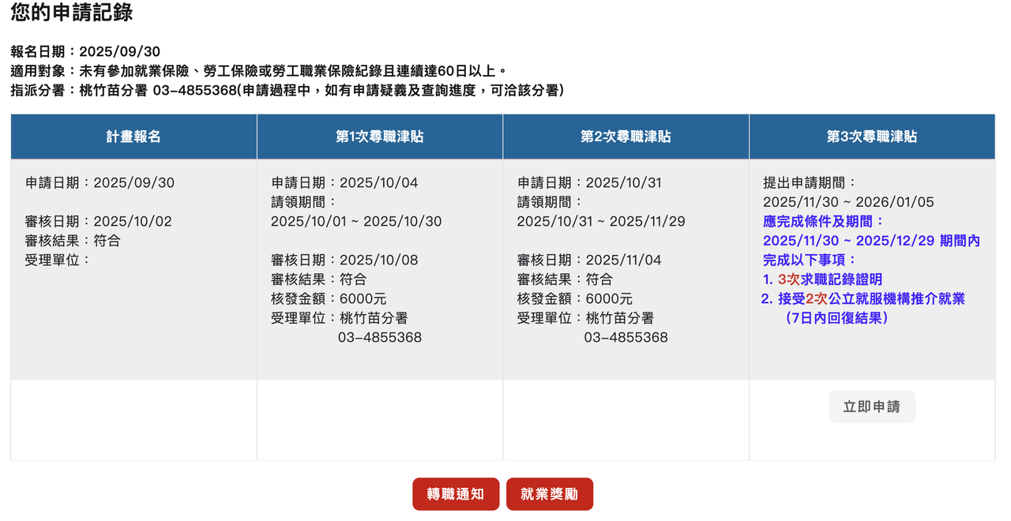Click the 適用對象 eligibility description line

click(x=259, y=71)
